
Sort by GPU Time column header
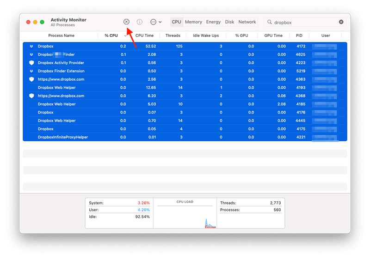(x=273, y=36)
